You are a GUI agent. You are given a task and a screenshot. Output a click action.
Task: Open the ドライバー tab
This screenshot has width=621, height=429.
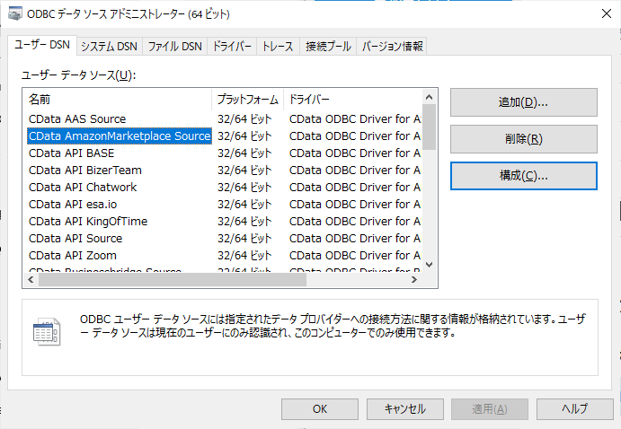pos(232,47)
